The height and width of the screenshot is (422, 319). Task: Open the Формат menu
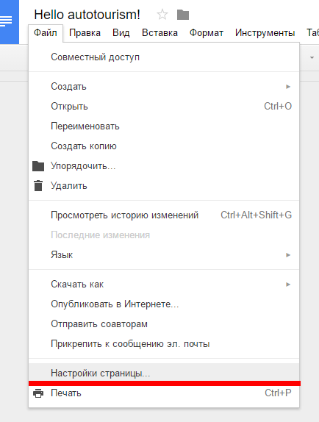pos(207,33)
